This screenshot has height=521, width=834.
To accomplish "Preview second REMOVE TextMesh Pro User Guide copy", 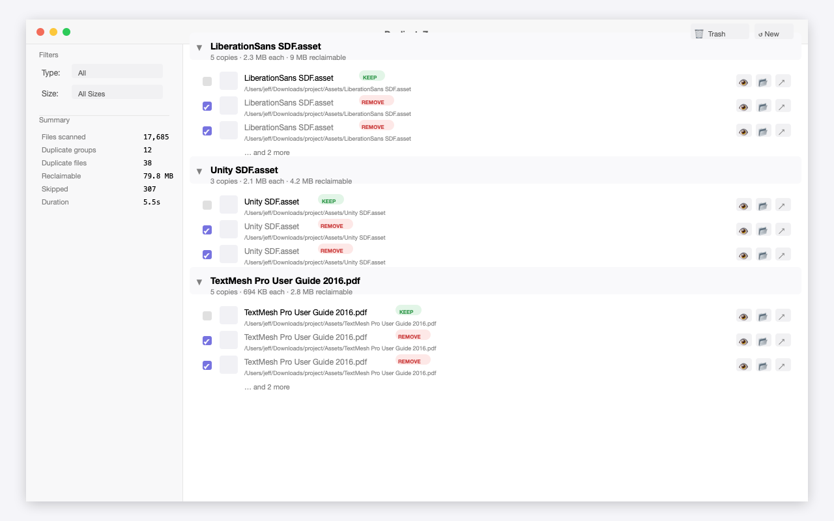I will (744, 365).
